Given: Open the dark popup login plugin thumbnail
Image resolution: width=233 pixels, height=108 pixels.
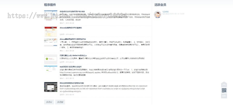Looking at the screenshot, I should [51, 87].
